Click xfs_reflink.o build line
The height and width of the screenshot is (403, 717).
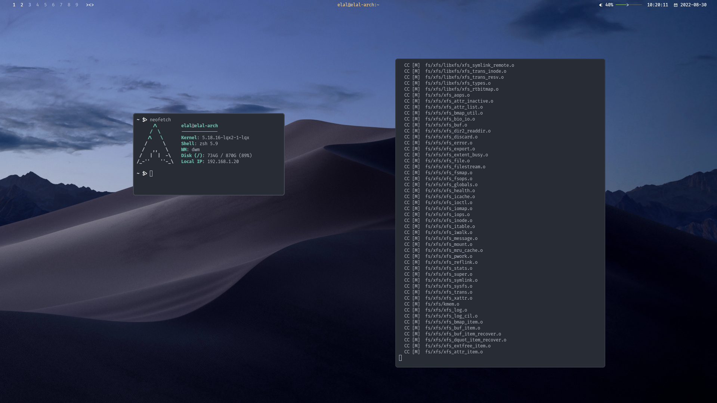pos(441,262)
